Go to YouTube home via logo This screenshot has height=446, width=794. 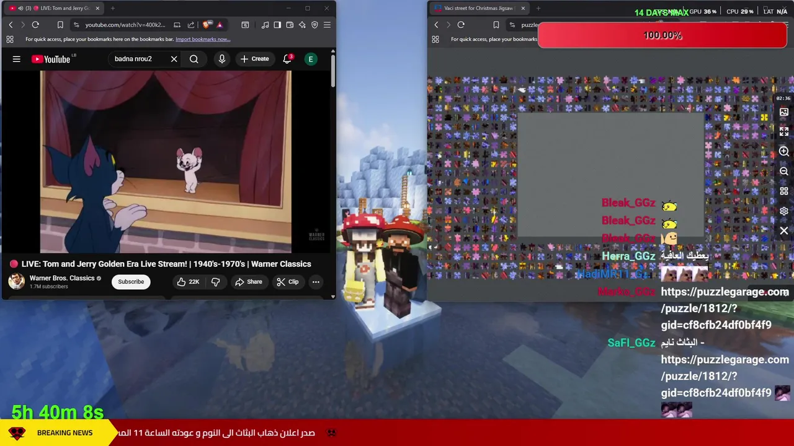pyautogui.click(x=51, y=59)
